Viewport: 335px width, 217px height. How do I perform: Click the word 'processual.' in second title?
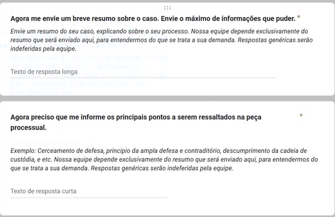click(28, 128)
